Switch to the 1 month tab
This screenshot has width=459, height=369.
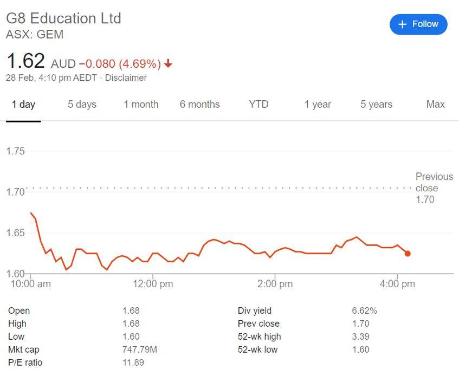141,105
